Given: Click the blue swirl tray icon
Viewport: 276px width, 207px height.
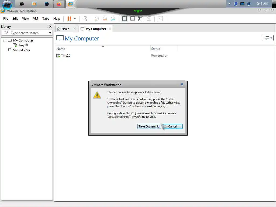Looking at the screenshot, I should pyautogui.click(x=249, y=4).
